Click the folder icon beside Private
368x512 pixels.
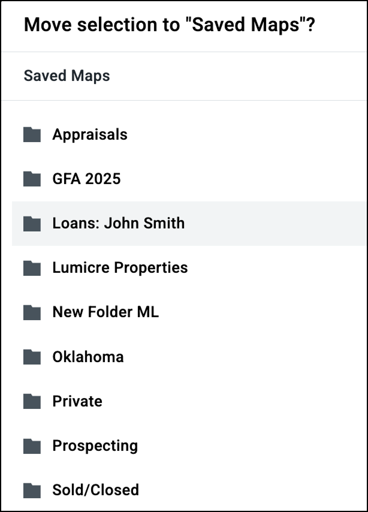(32, 401)
